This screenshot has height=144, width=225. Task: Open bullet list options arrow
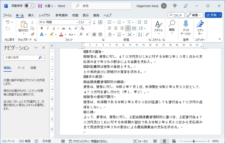pos(114,22)
